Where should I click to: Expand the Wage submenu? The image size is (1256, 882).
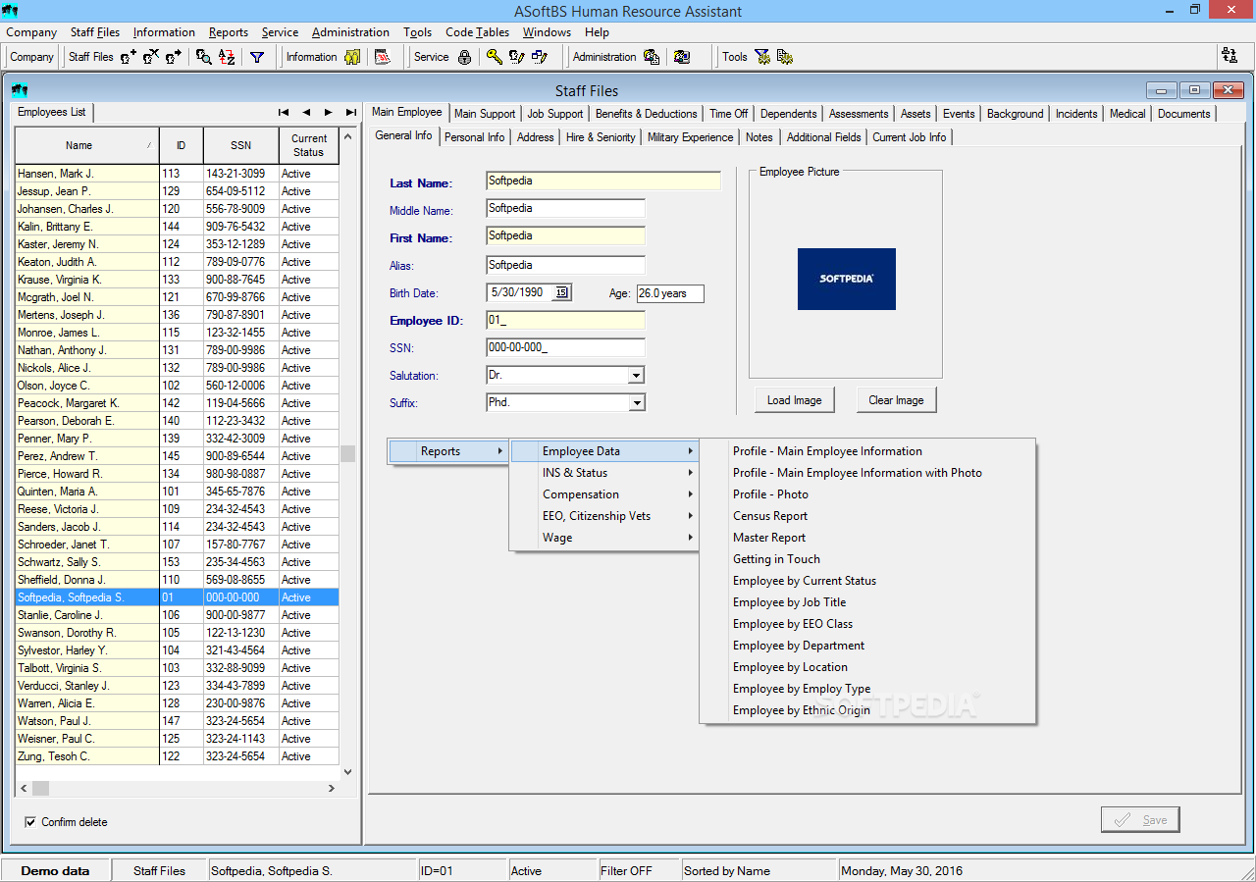pos(604,538)
